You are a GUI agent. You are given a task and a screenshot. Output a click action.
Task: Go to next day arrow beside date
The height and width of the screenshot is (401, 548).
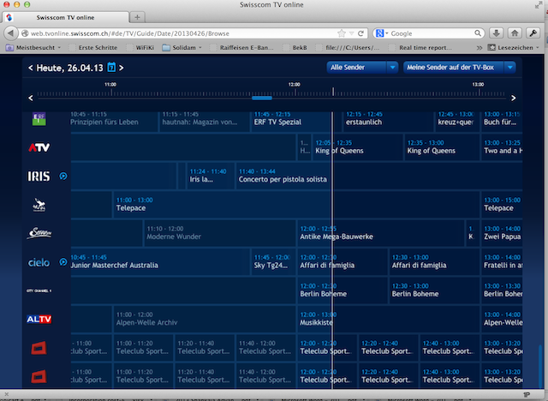[122, 68]
